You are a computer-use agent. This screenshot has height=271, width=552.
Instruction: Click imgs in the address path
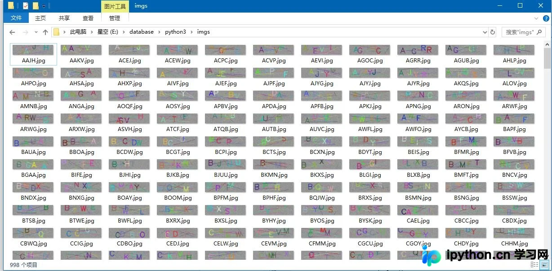[203, 32]
